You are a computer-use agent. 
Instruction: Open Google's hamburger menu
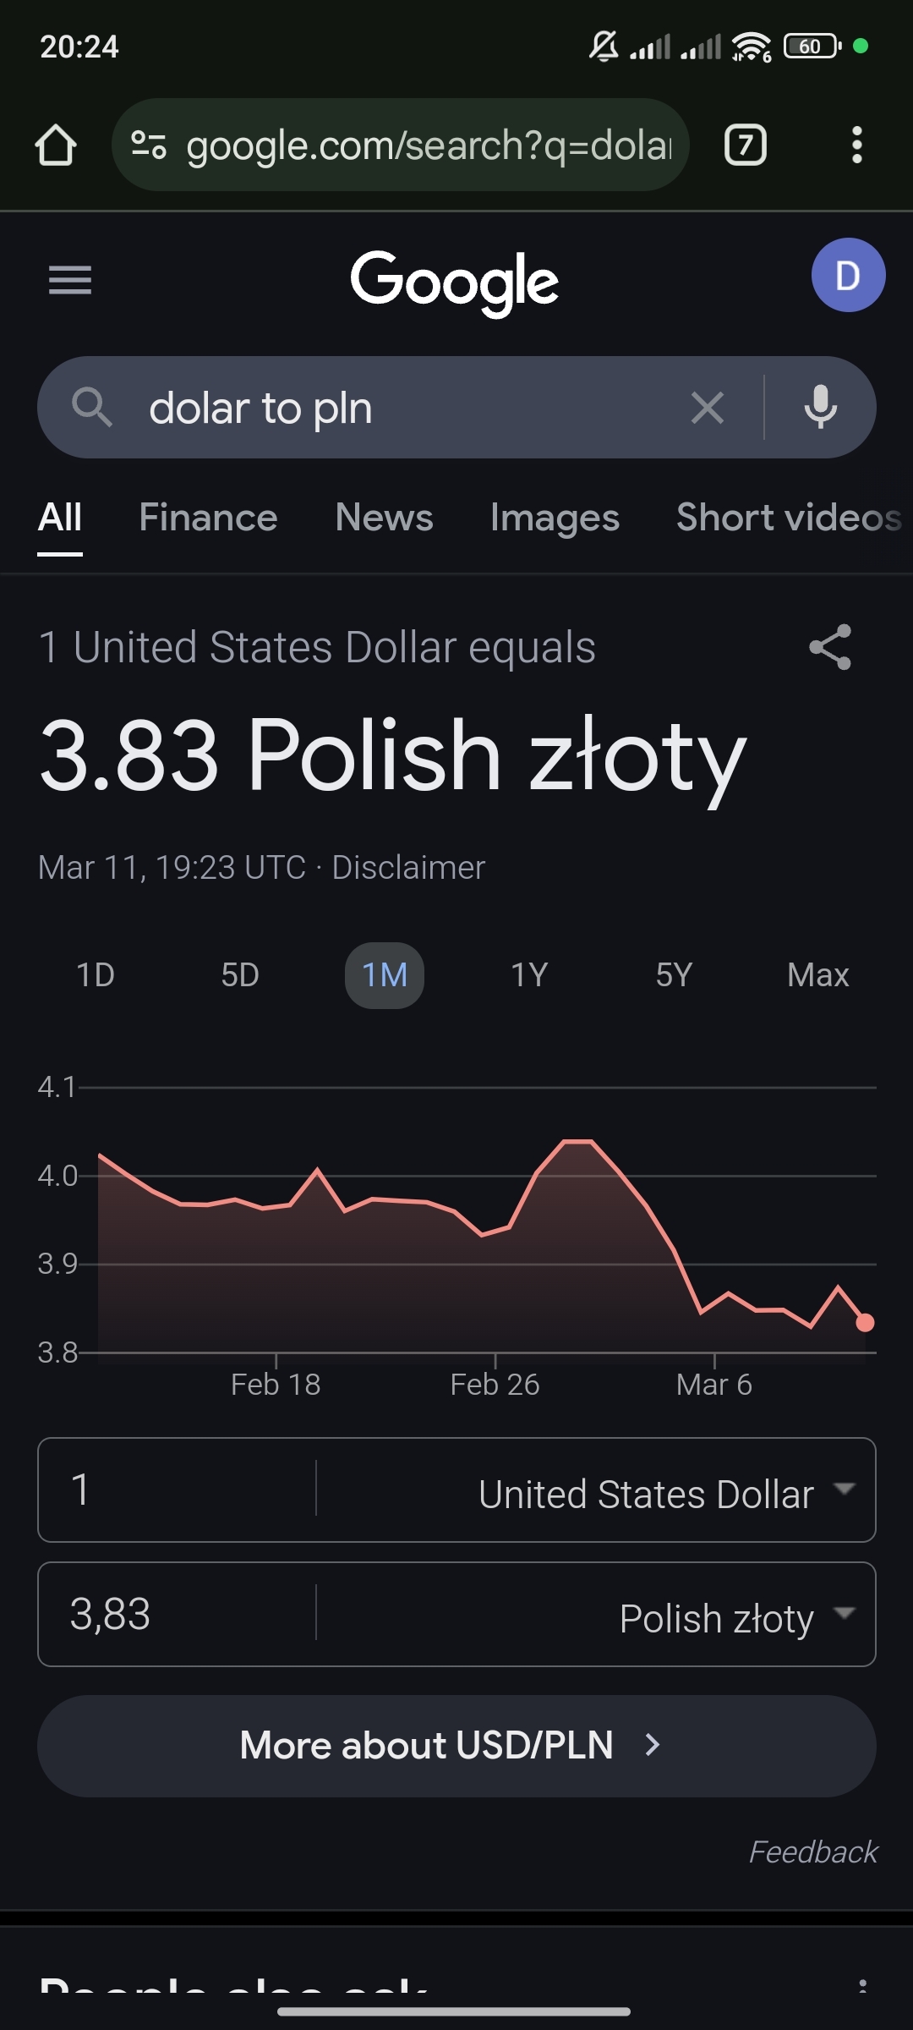[70, 280]
